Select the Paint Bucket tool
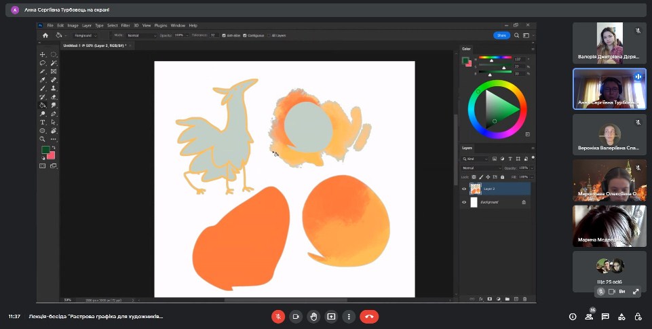The height and width of the screenshot is (329, 652). [43, 105]
